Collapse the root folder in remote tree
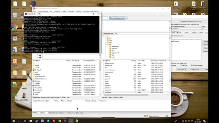 pos(103,36)
